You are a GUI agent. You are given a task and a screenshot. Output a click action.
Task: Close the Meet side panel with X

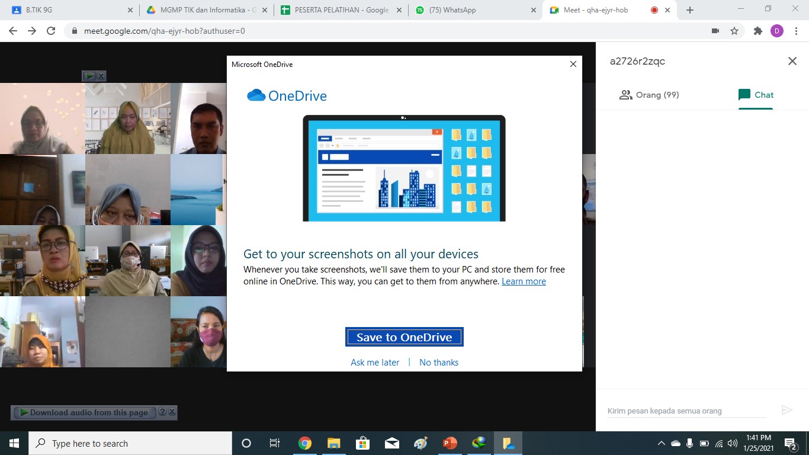click(792, 61)
